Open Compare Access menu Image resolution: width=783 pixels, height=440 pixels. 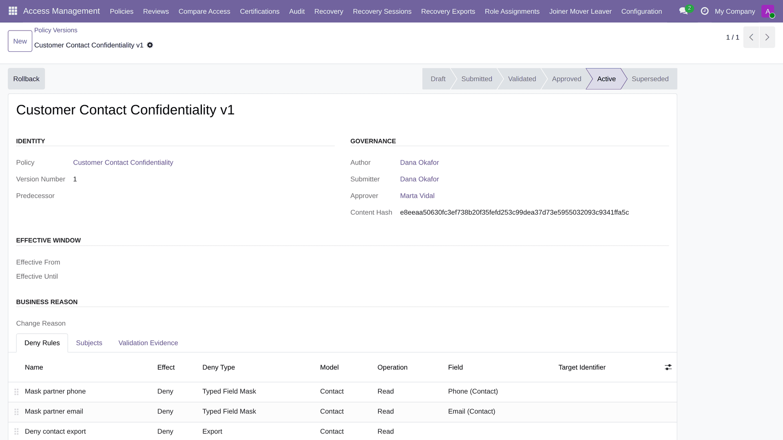204,11
